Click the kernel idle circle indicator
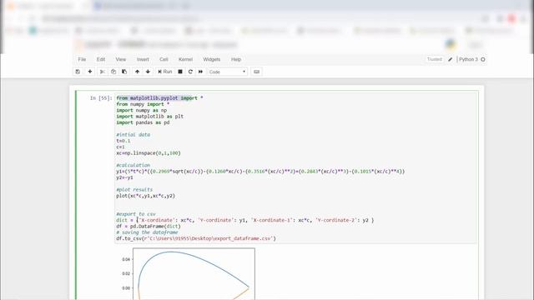This screenshot has height=300, width=534. click(483, 59)
